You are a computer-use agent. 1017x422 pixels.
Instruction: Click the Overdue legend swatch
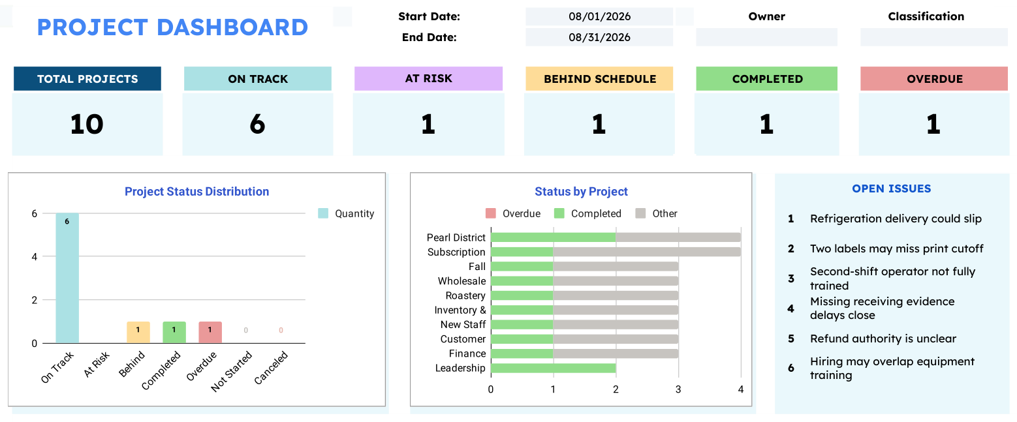click(x=491, y=213)
